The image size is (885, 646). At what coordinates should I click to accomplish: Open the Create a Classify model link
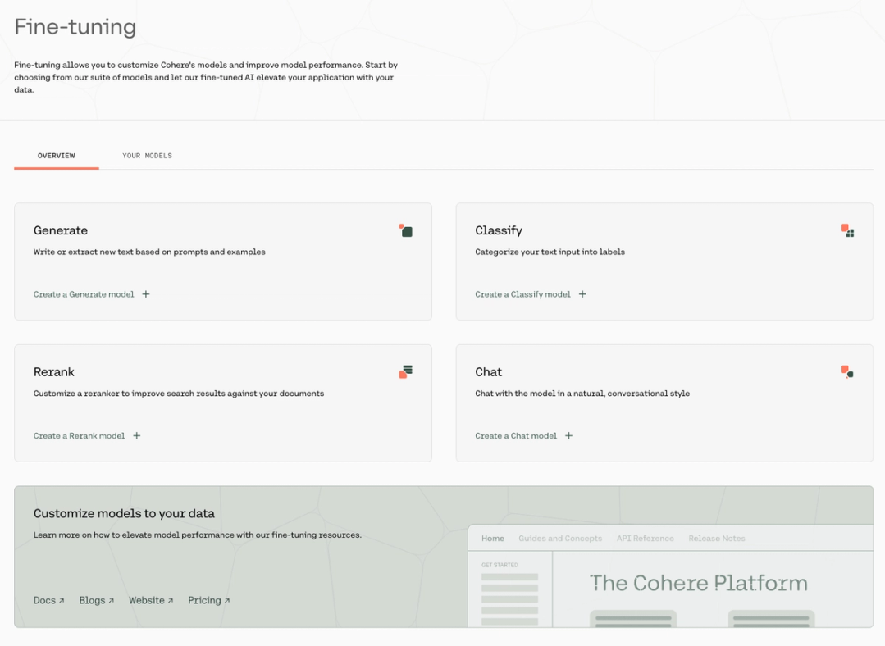pyautogui.click(x=522, y=294)
